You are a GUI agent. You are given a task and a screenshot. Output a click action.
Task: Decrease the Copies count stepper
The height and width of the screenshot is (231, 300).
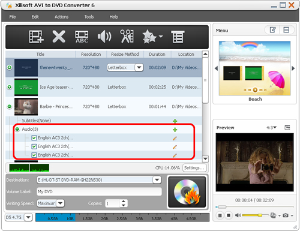(x=124, y=205)
